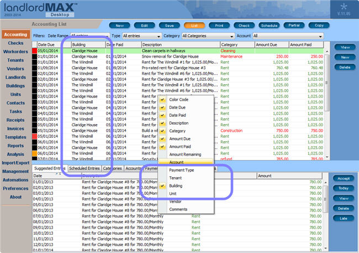Open Preferences in sidebar

pos(15,188)
